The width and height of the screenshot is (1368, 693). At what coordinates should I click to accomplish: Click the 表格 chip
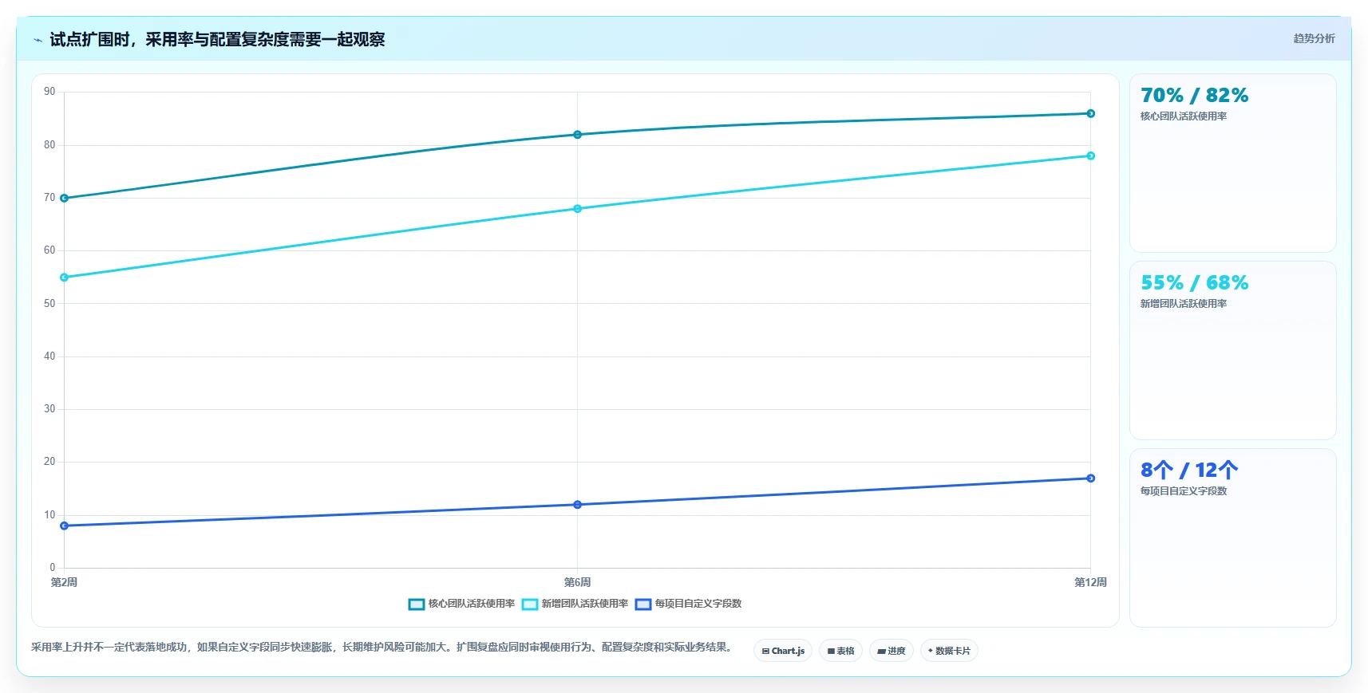[840, 651]
